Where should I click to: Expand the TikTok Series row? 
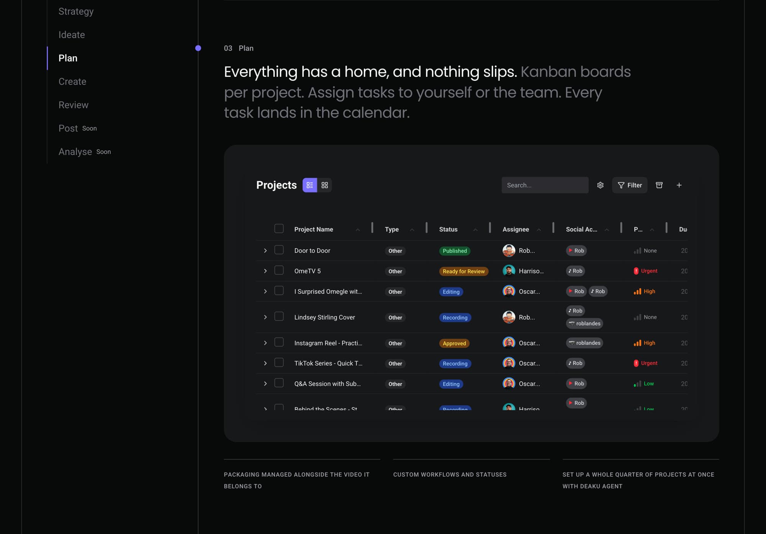pyautogui.click(x=265, y=363)
